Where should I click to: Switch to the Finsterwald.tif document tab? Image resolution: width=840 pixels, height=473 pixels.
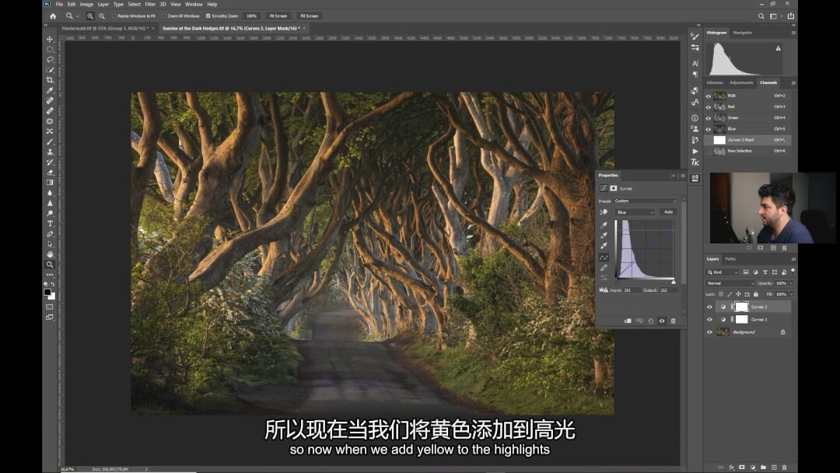coord(105,28)
